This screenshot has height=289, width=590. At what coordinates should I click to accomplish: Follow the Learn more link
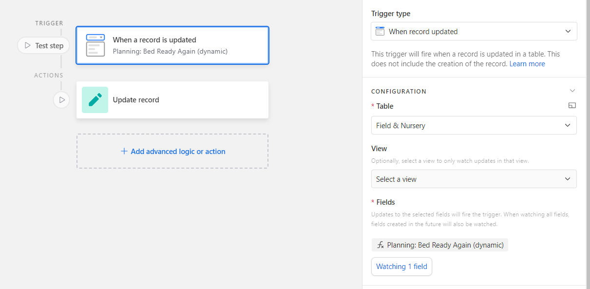(x=527, y=64)
